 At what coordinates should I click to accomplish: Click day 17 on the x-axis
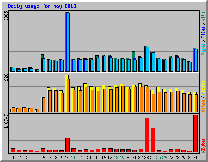click(110, 158)
